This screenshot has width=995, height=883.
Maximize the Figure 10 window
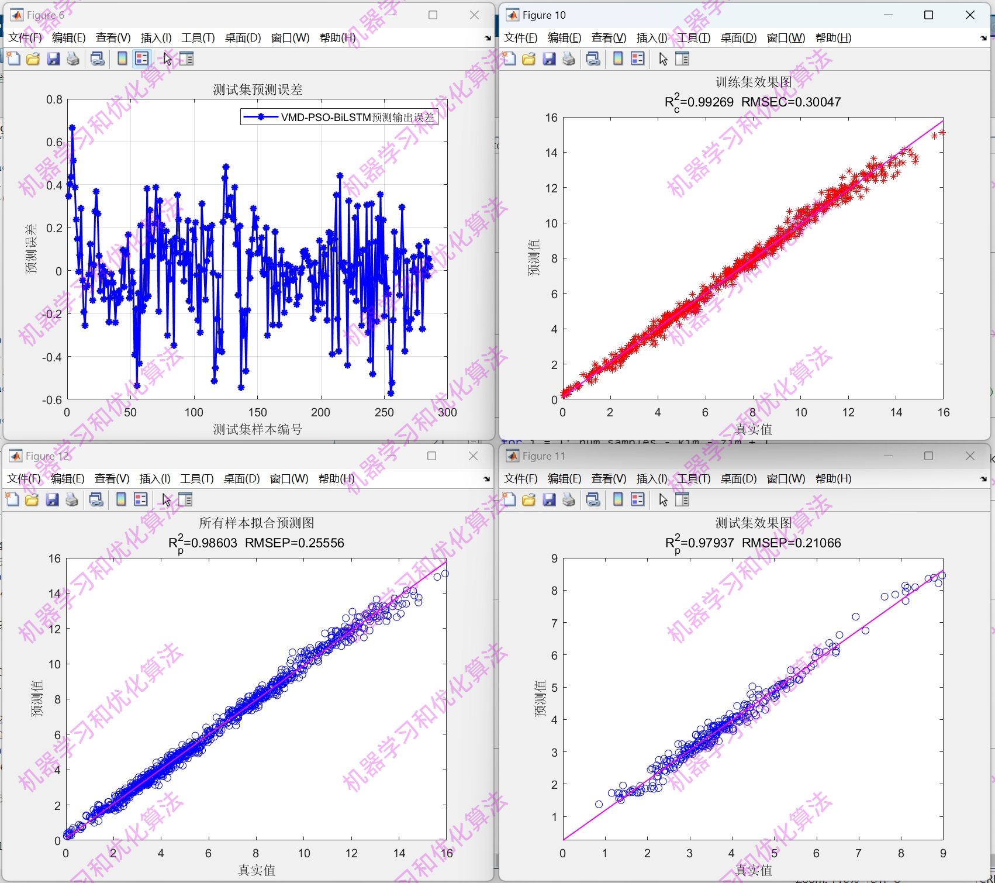928,15
